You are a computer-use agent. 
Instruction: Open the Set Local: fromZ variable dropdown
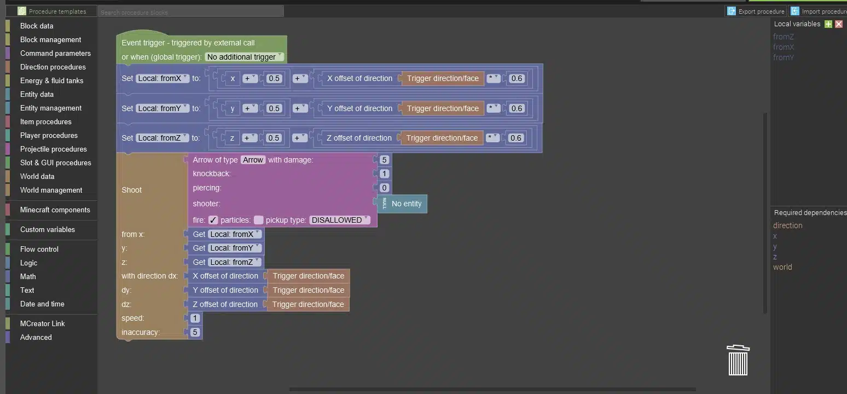[163, 138]
